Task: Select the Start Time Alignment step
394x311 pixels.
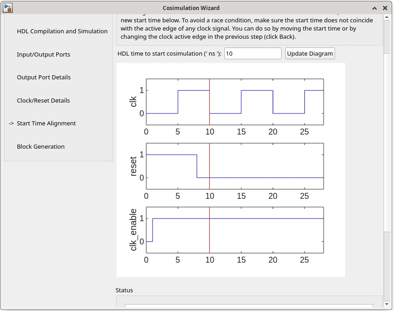Action: click(x=46, y=124)
